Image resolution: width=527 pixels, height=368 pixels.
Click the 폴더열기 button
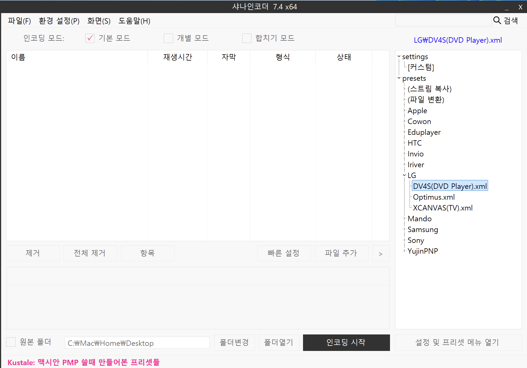[x=279, y=342]
